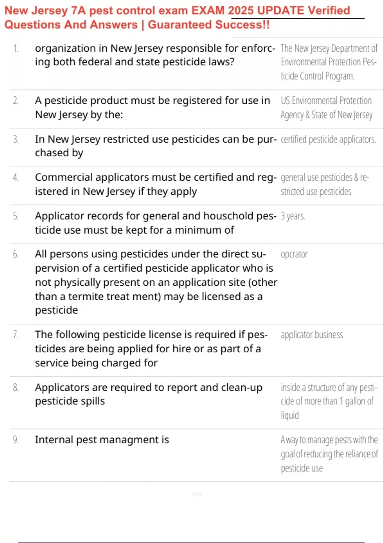Click question 2 about pesticide product registration

(x=152, y=107)
